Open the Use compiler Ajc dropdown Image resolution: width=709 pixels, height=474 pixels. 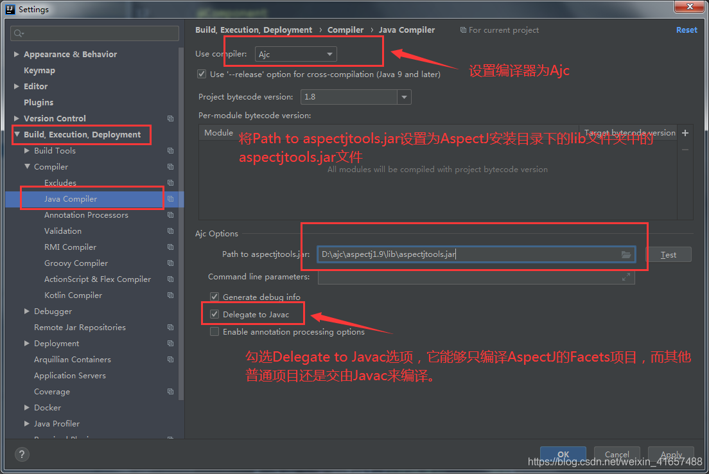pos(295,55)
